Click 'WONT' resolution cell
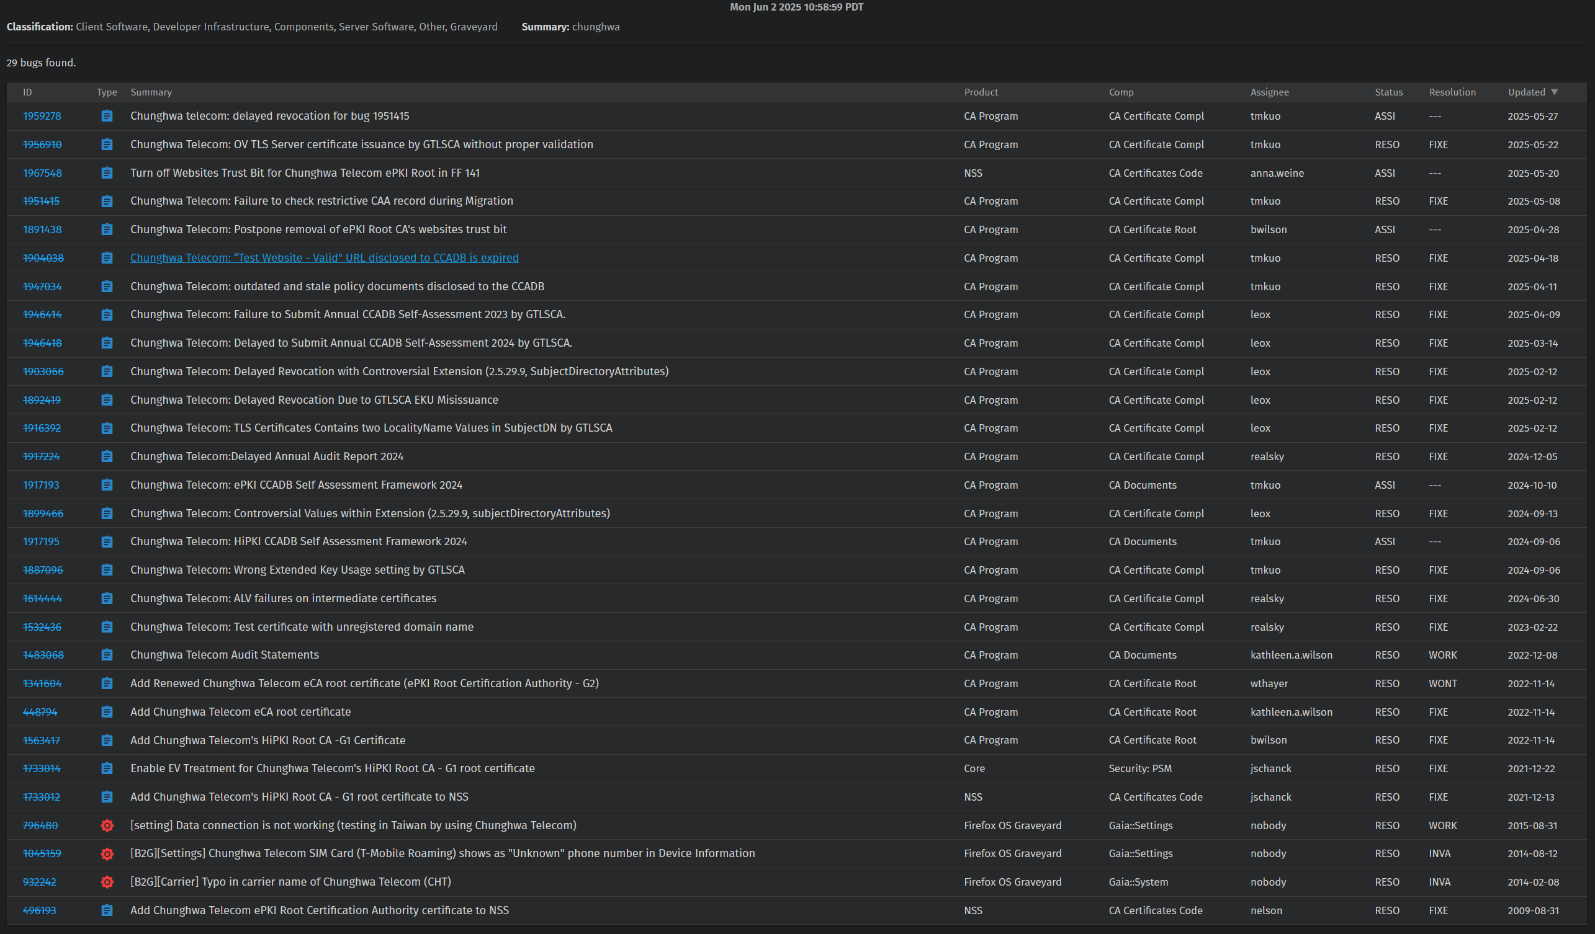 pyautogui.click(x=1442, y=683)
